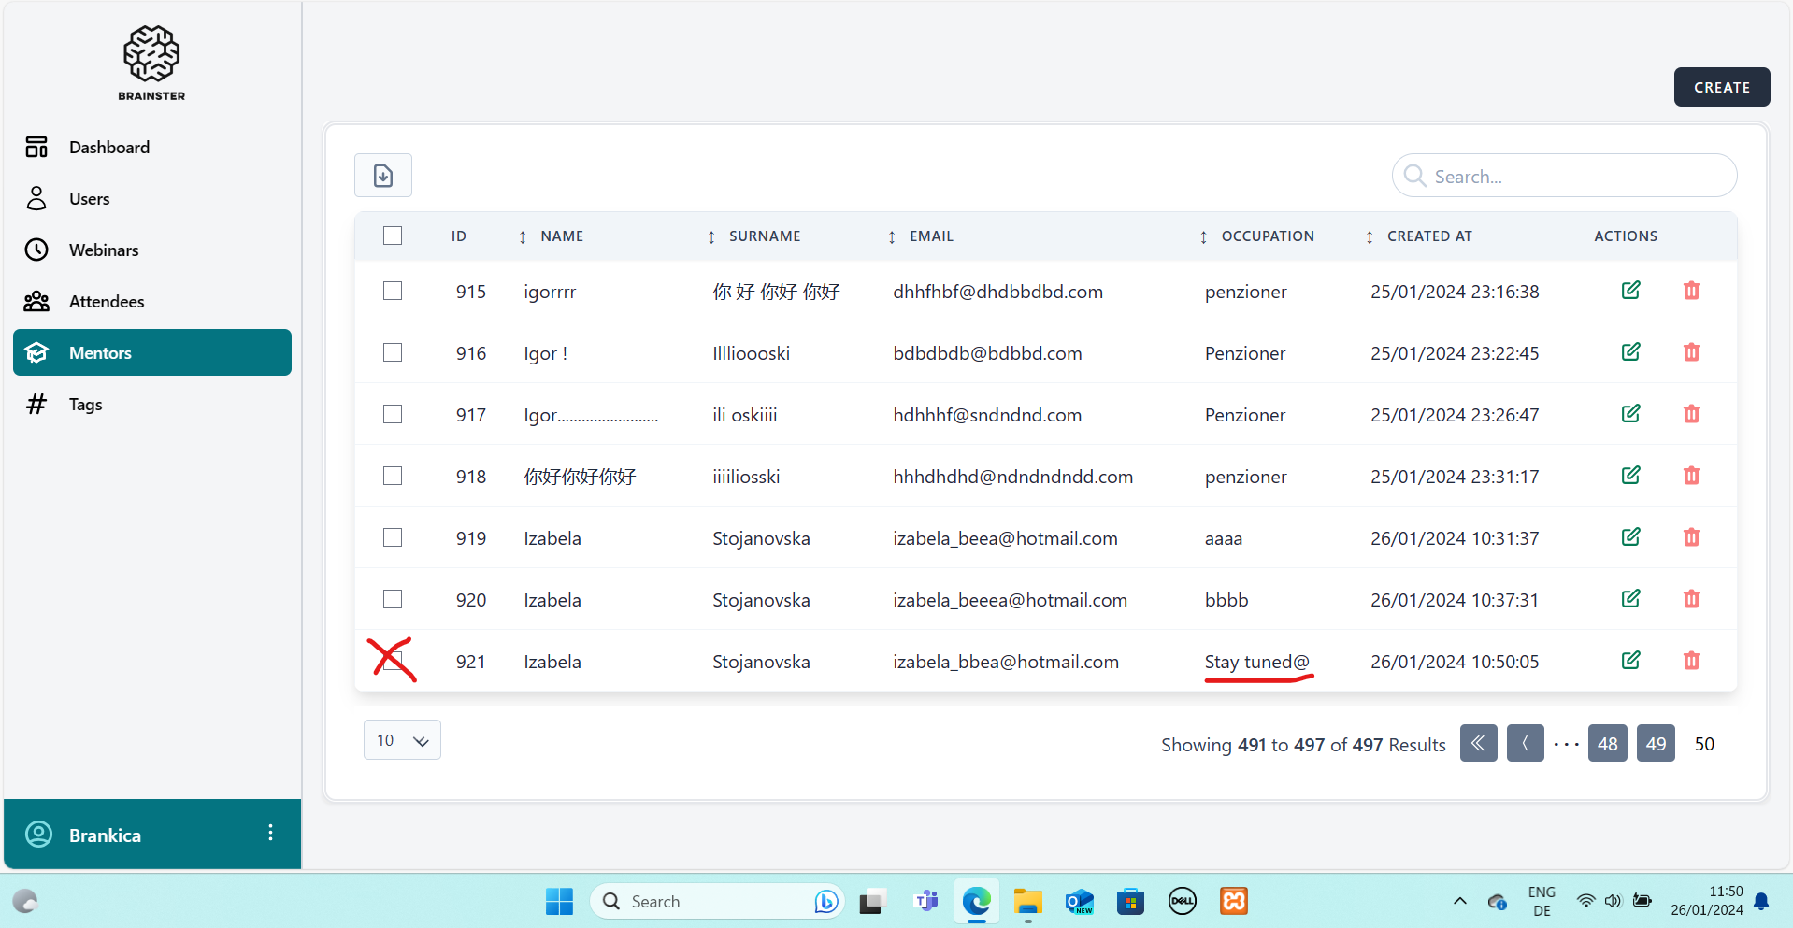Open Brankica user options three-dot menu
1793x928 pixels.
click(270, 834)
